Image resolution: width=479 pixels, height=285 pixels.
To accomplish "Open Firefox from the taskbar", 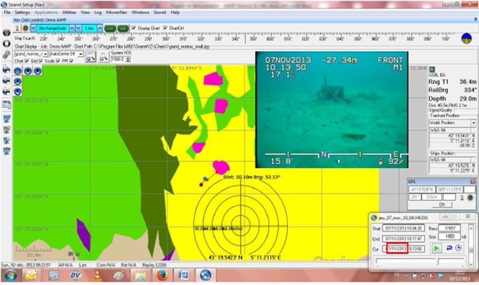I will tap(162, 276).
